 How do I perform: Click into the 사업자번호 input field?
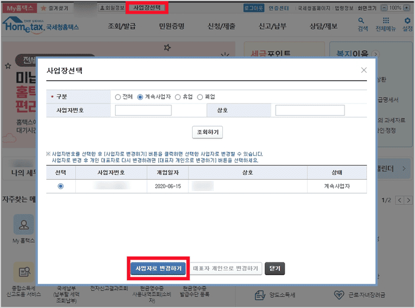tap(143, 111)
